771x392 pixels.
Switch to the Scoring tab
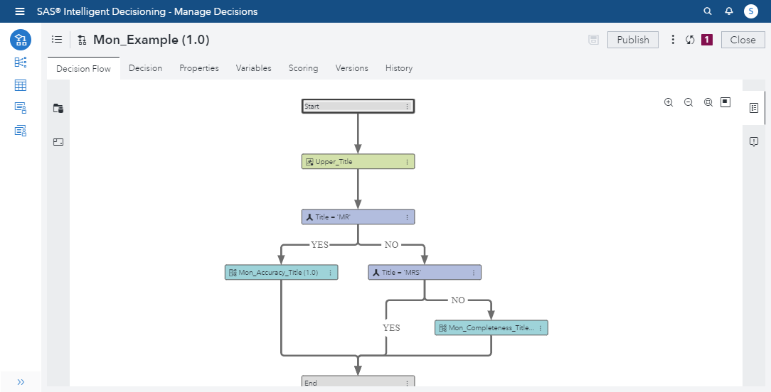(x=303, y=68)
